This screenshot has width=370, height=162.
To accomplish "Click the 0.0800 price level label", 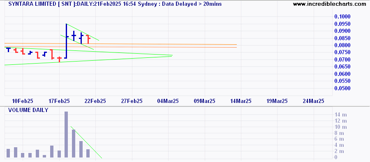I will (x=342, y=46).
